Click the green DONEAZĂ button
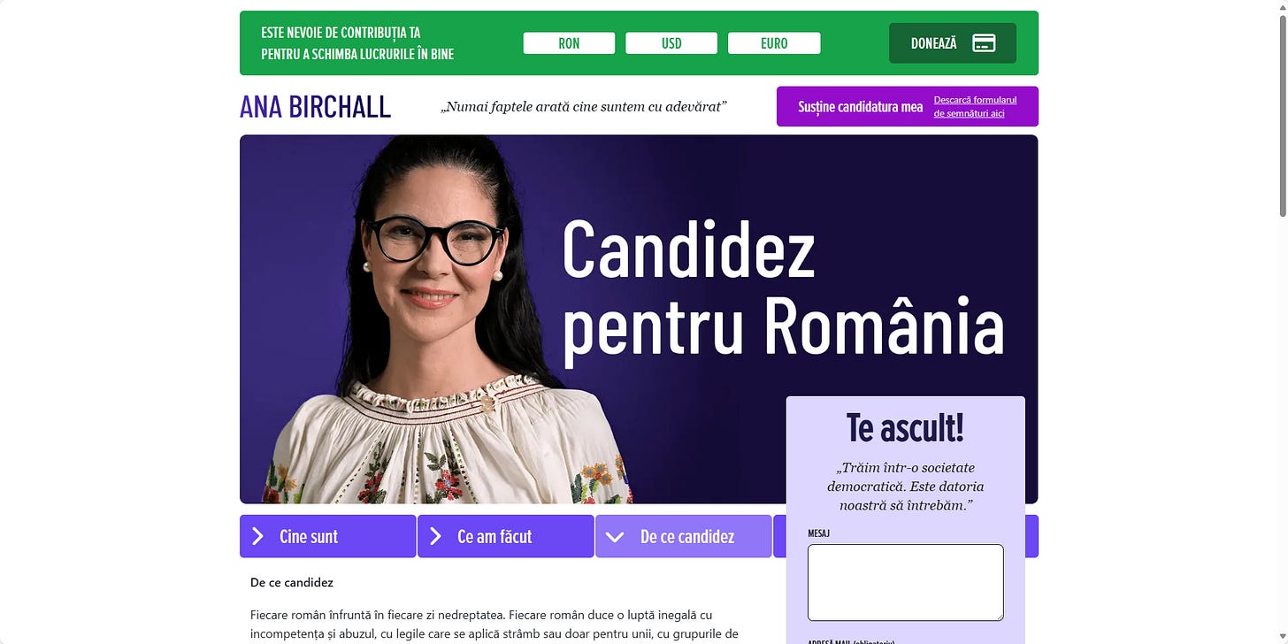 coord(953,43)
